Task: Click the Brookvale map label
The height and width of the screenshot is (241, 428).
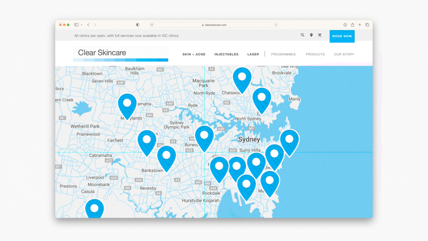Action: (282, 73)
